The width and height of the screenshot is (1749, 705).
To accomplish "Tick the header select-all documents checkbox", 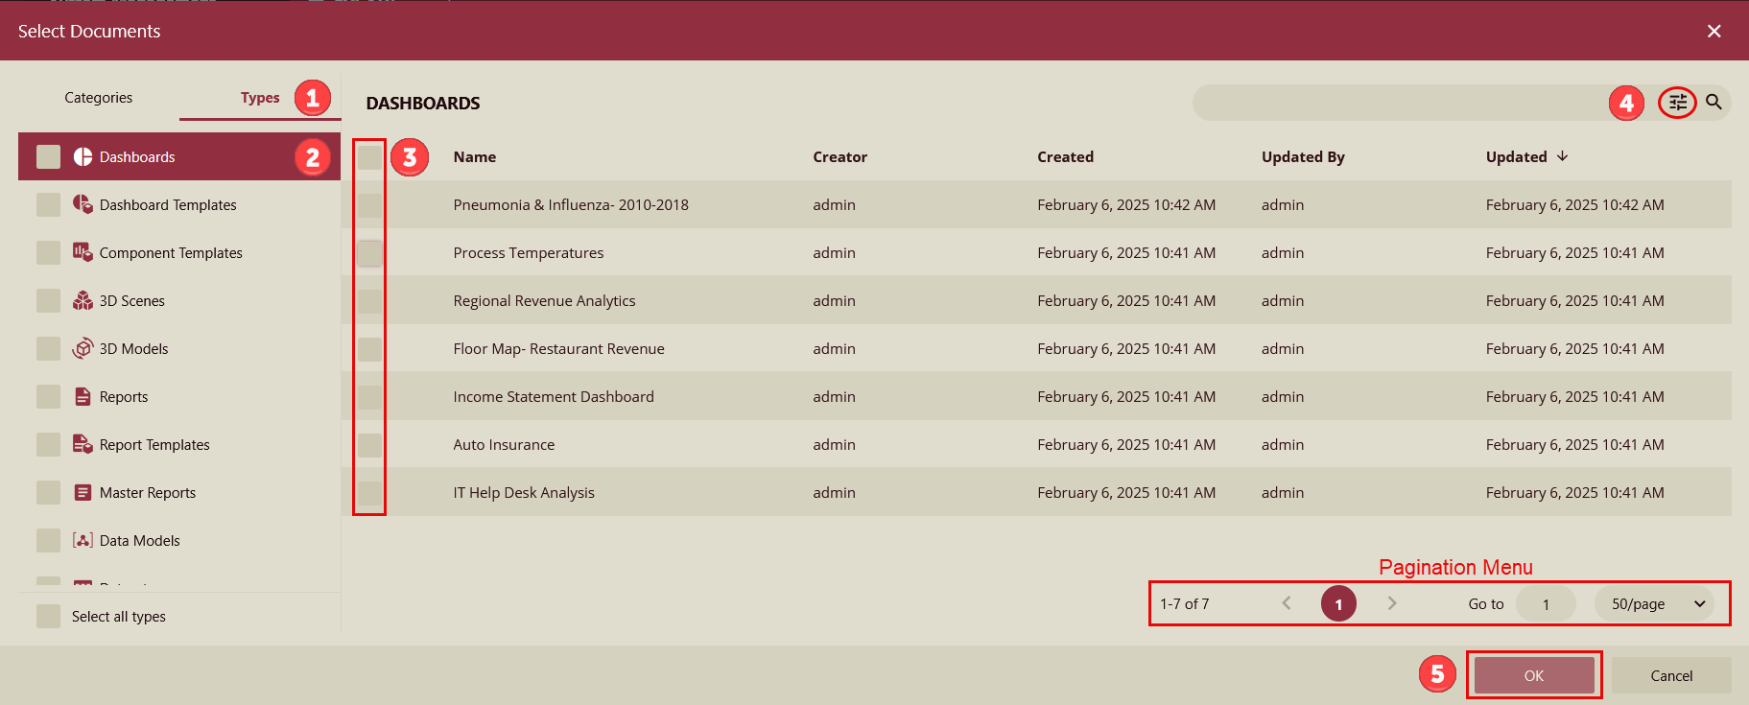I will [369, 157].
